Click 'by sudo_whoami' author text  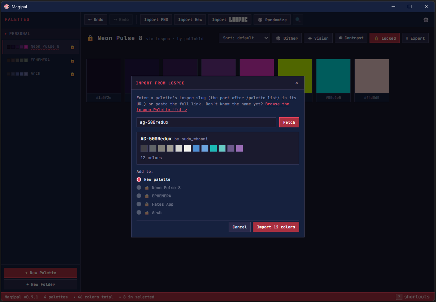(x=191, y=139)
